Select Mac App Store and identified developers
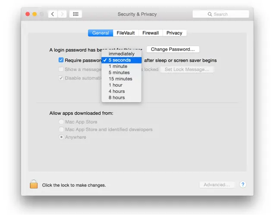The width and height of the screenshot is (276, 215). tap(61, 129)
